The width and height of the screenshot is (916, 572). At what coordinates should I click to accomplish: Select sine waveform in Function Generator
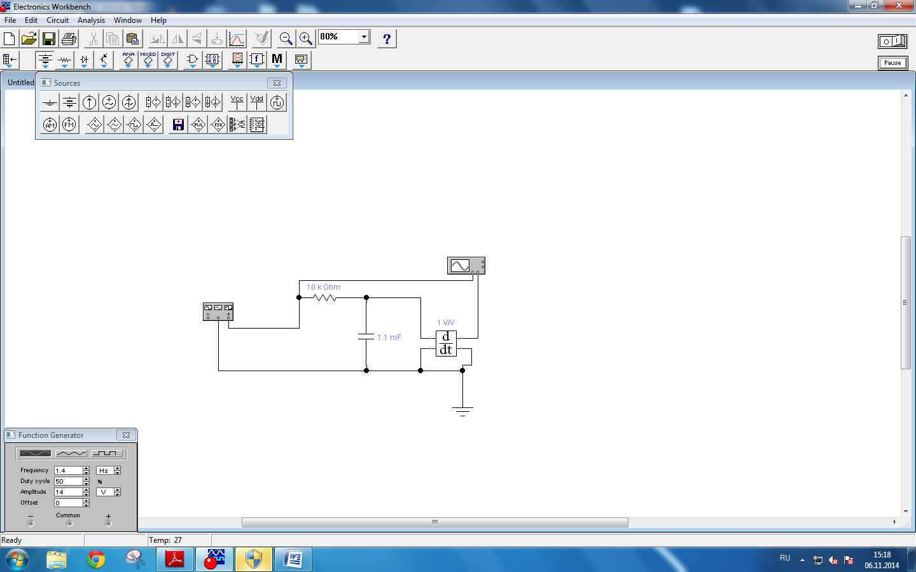35,453
